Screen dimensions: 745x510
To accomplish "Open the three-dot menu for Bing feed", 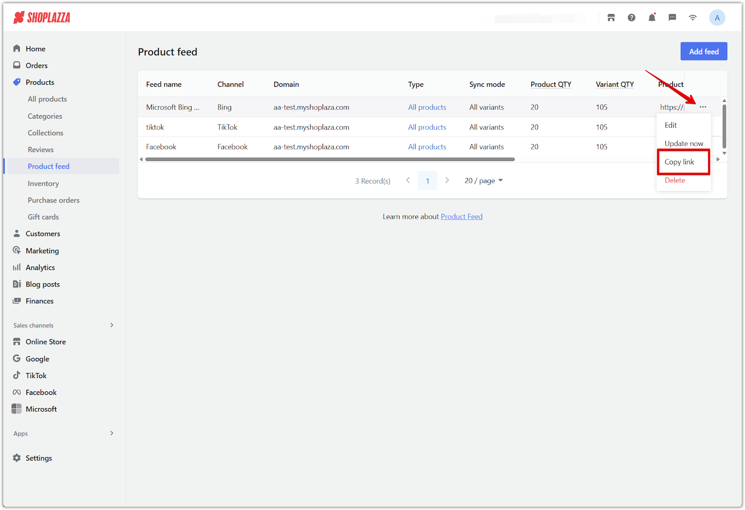I will (x=703, y=107).
